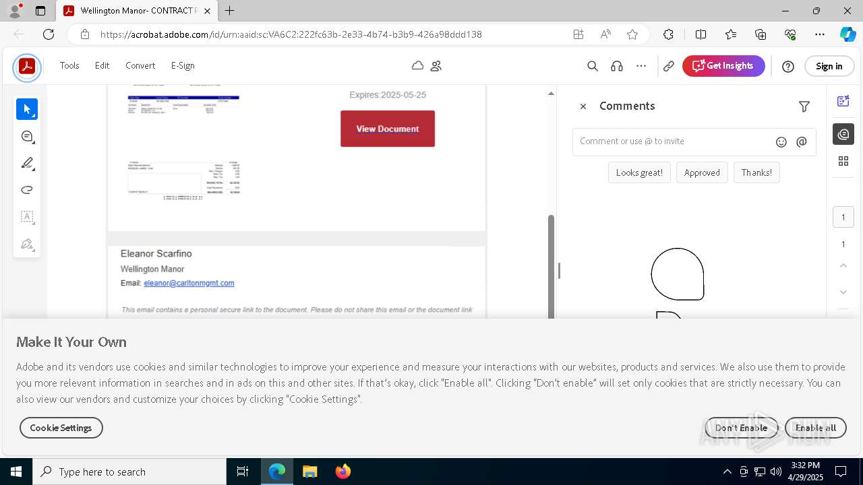863x485 pixels.
Task: Select the freehand draw loop tool
Action: point(27,190)
